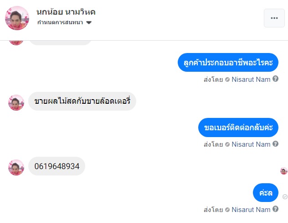The image size is (288, 223).
Task: Click the avatar beside the phone number message
Action: pyautogui.click(x=16, y=167)
